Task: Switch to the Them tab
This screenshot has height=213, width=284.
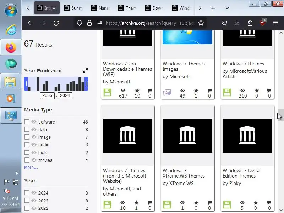Action: [127, 8]
